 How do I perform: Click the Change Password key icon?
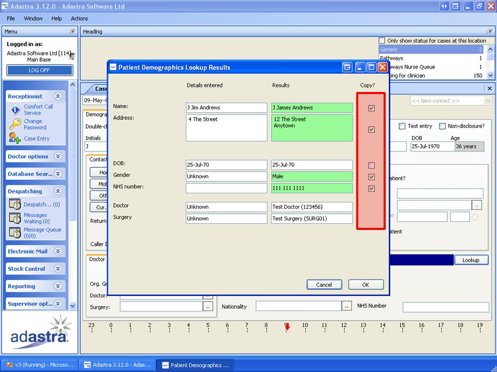(x=14, y=125)
